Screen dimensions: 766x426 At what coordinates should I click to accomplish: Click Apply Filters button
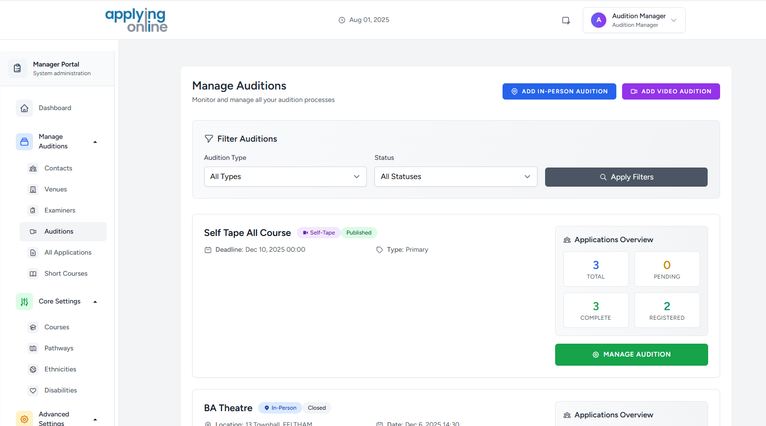click(x=626, y=177)
